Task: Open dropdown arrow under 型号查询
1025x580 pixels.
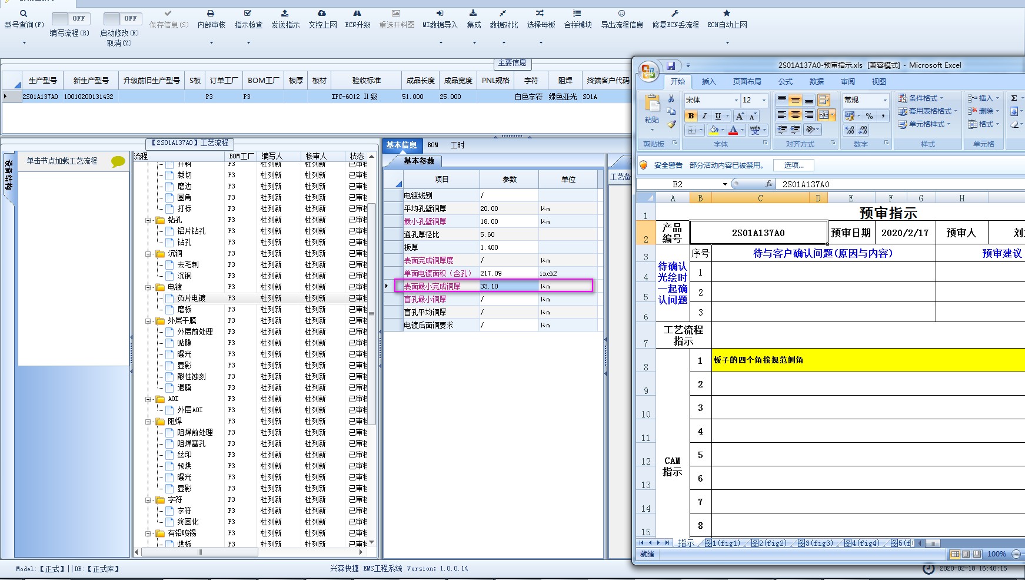Action: coord(24,43)
